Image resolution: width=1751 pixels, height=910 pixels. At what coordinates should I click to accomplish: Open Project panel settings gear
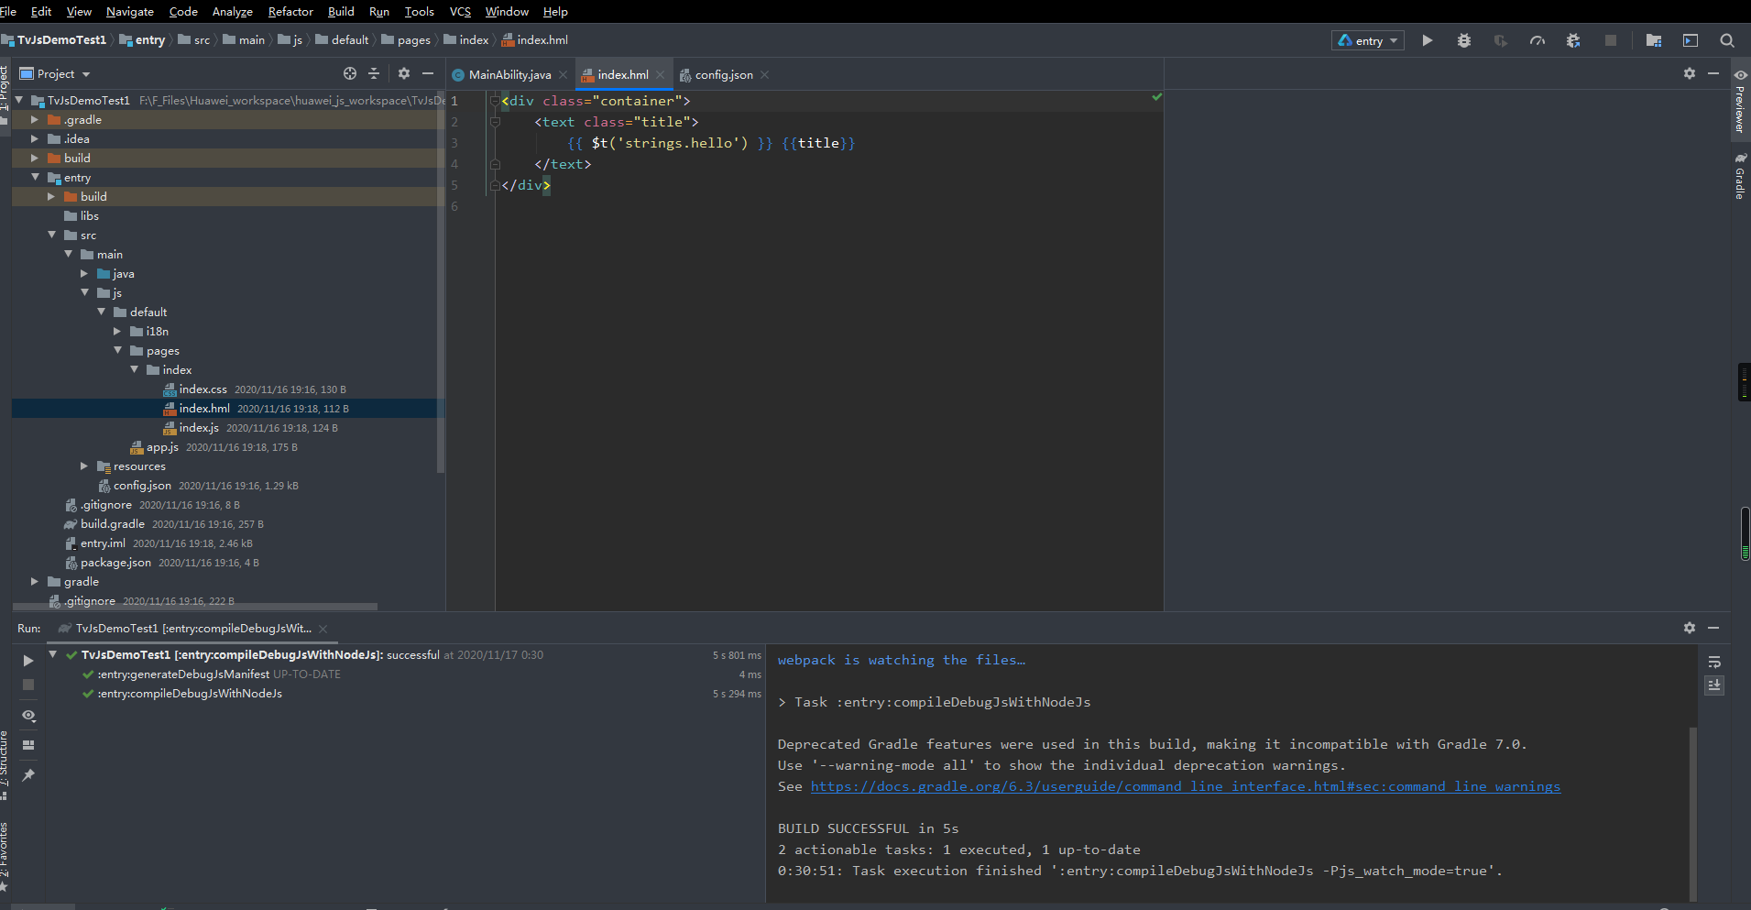404,73
